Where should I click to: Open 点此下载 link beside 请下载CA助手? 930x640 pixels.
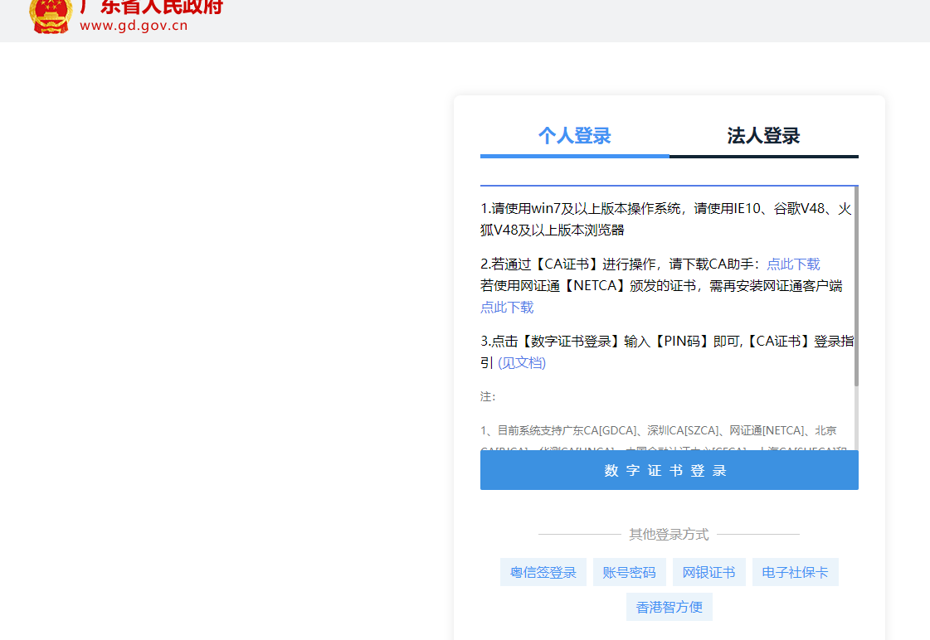792,264
